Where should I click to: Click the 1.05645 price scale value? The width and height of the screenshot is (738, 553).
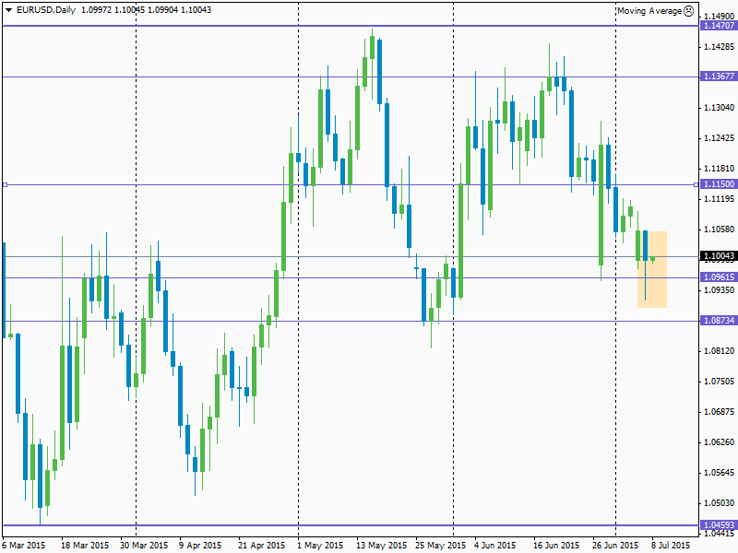click(x=720, y=473)
